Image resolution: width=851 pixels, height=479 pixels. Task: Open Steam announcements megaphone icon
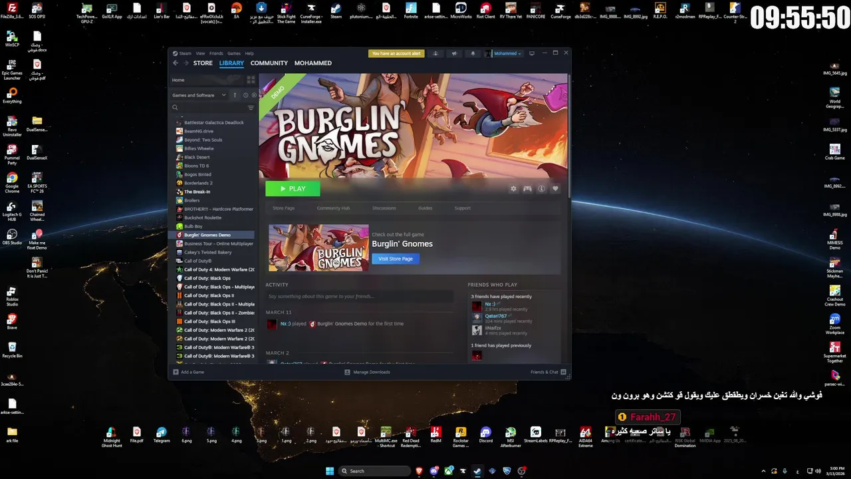point(454,53)
